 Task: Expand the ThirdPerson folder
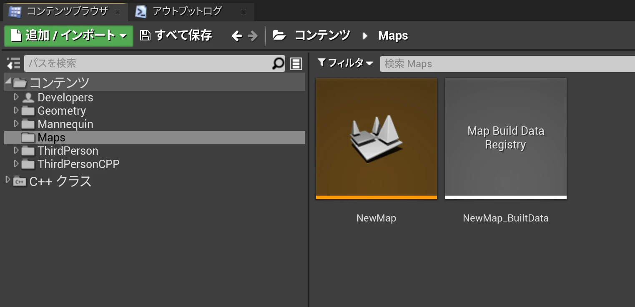point(16,151)
